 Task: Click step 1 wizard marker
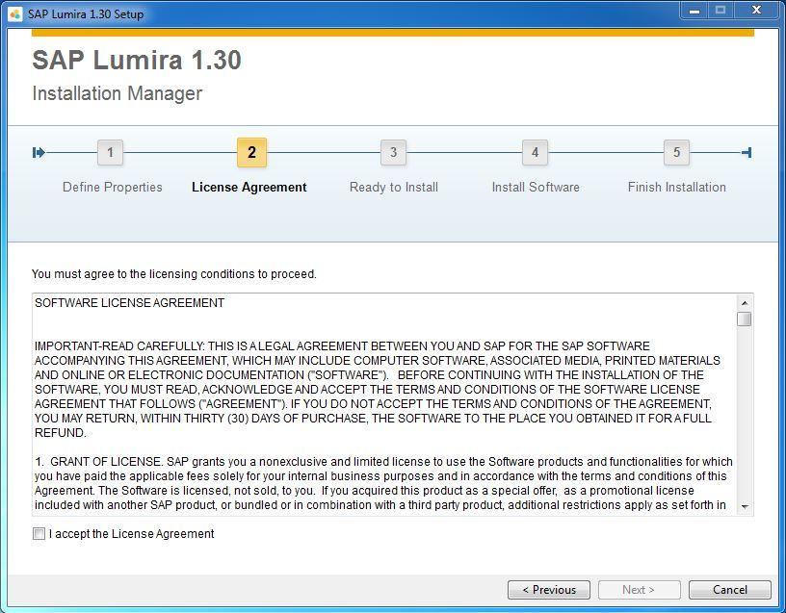[110, 152]
